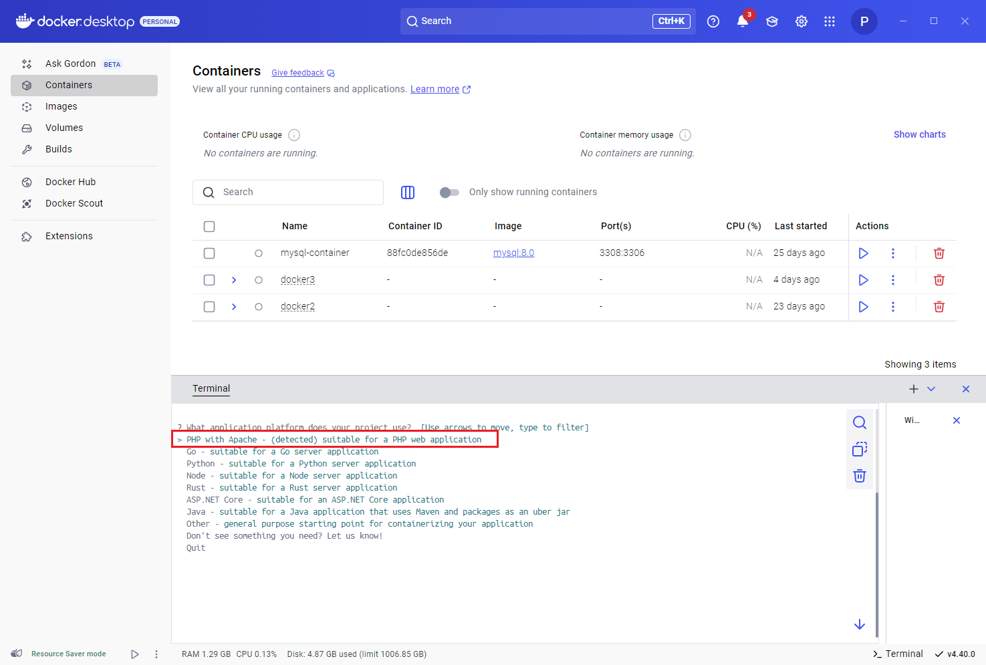Open notifications bell icon
This screenshot has width=986, height=665.
(x=743, y=21)
